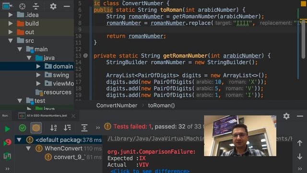The image size is (307, 173).
Task: Expand the swing package
Action: point(38,75)
